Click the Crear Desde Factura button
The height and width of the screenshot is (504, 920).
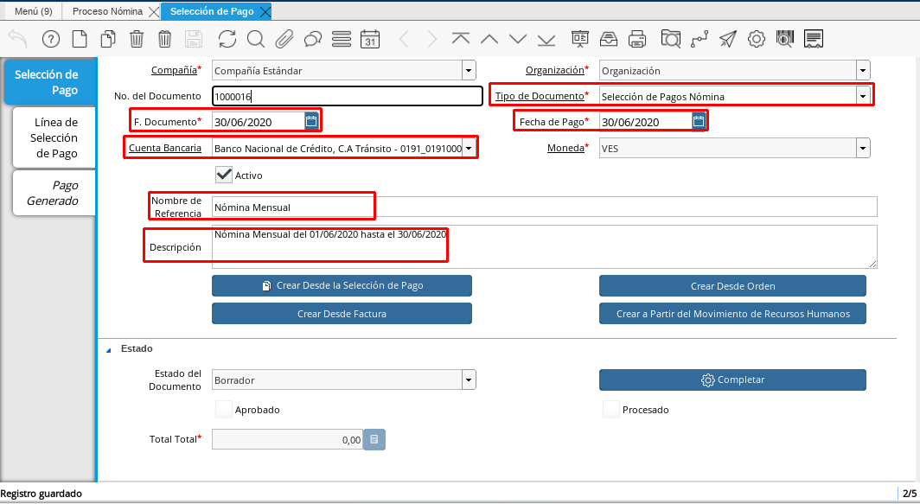342,313
